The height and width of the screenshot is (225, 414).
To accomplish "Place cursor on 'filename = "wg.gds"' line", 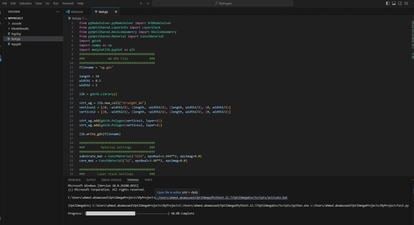I will click(96, 67).
